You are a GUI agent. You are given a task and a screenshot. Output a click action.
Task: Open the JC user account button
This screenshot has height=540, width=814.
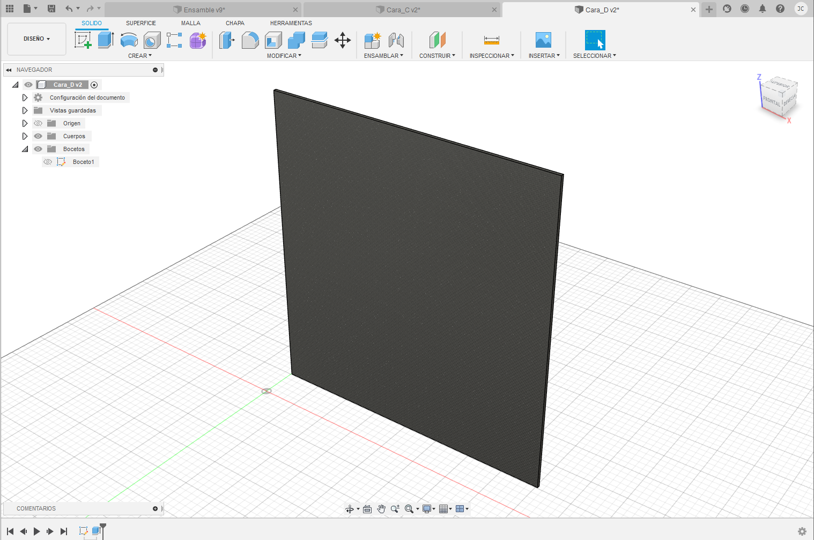point(801,9)
